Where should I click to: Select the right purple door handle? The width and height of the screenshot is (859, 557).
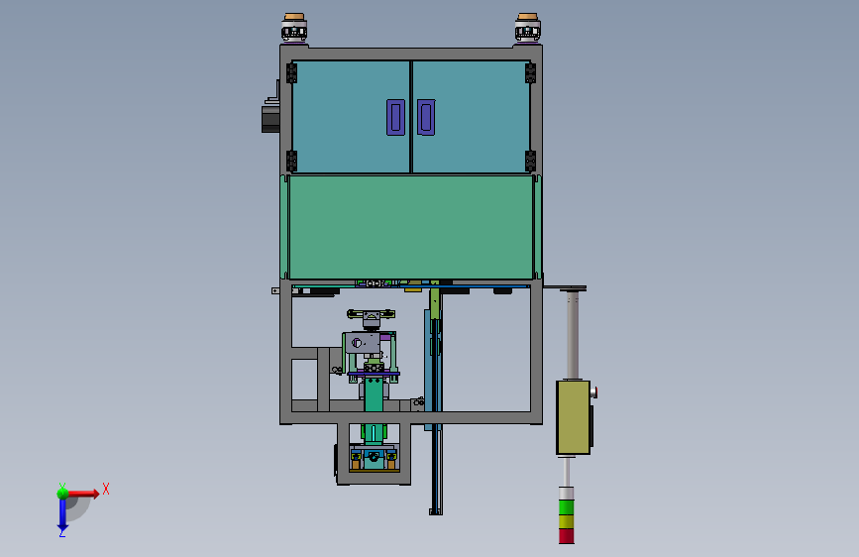tap(426, 117)
